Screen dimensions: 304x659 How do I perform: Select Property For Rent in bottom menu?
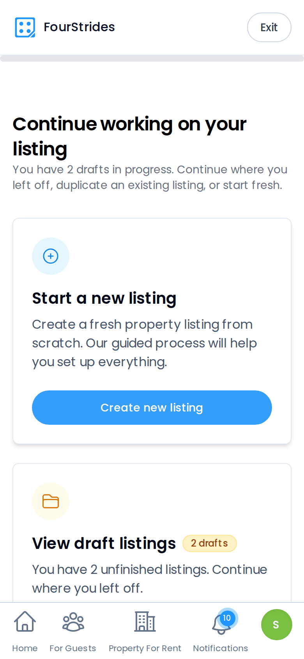pyautogui.click(x=145, y=648)
